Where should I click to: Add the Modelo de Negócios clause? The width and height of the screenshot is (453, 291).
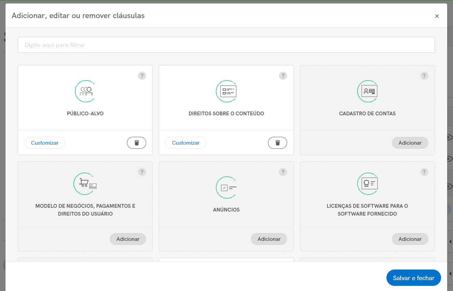point(128,239)
